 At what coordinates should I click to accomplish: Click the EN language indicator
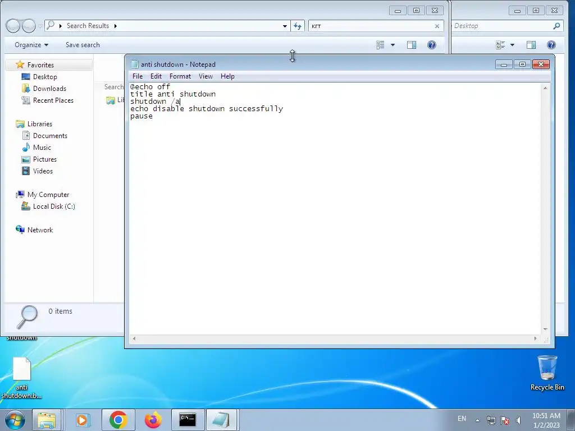(462, 419)
